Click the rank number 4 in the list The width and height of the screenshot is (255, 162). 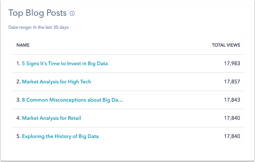[x=18, y=118]
